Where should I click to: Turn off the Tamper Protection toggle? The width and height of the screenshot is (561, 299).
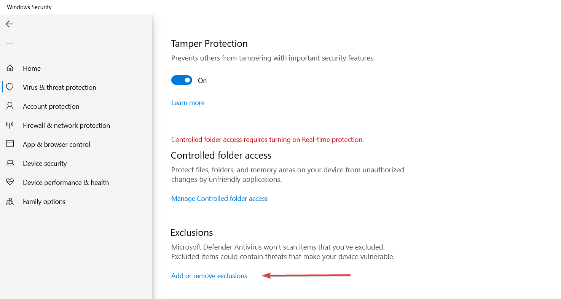click(182, 80)
